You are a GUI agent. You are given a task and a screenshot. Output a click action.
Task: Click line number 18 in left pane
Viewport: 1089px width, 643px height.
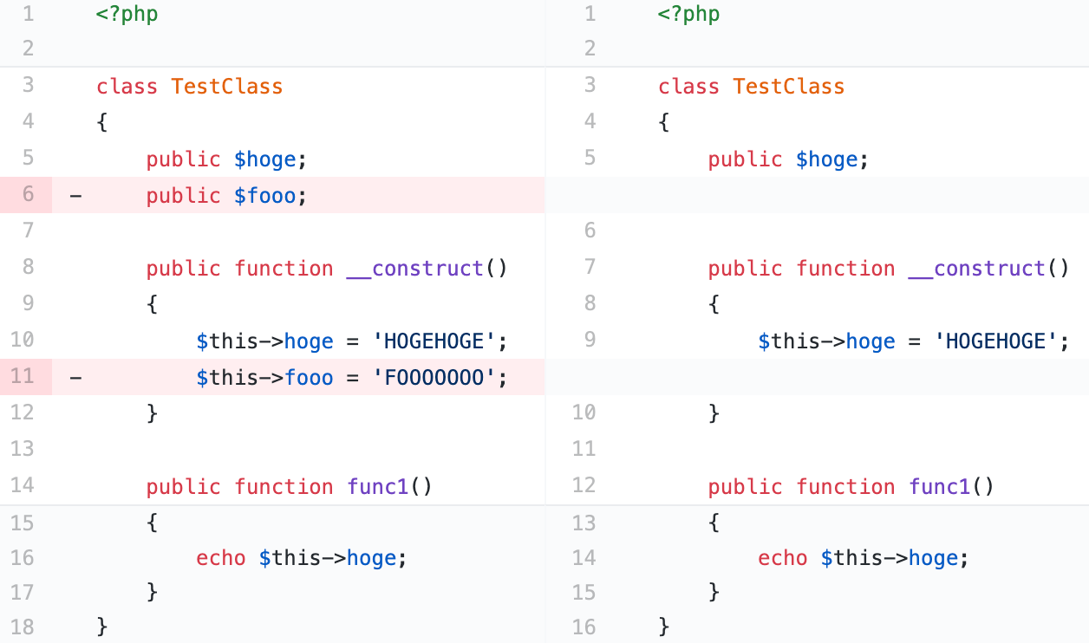(23, 626)
